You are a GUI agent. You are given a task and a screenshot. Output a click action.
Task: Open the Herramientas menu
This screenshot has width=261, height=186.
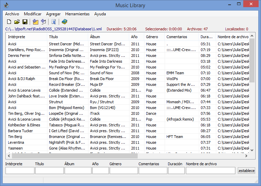coord(77,14)
